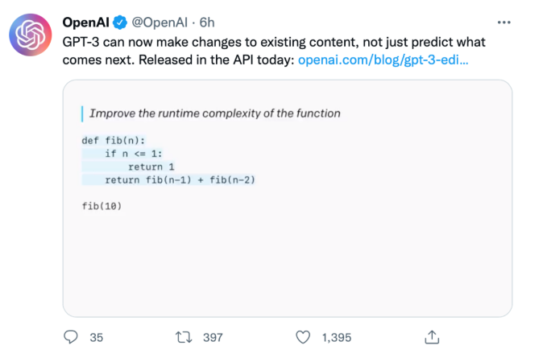Click the reply count 35

coord(97,338)
